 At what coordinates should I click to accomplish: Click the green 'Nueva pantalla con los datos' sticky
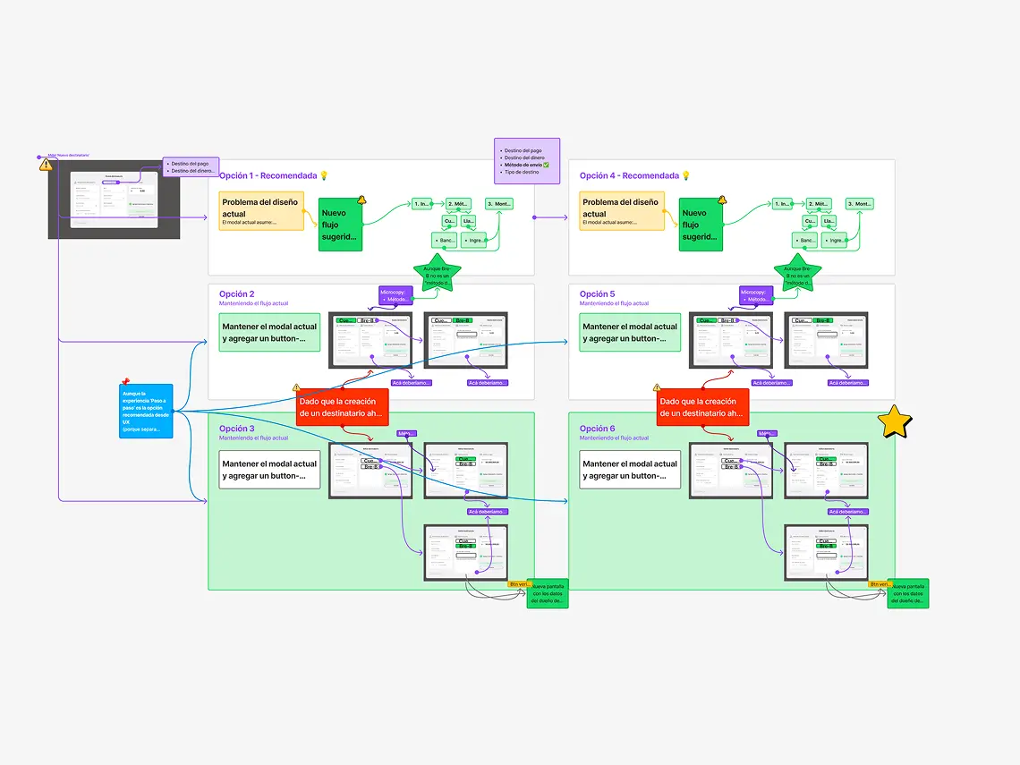549,593
